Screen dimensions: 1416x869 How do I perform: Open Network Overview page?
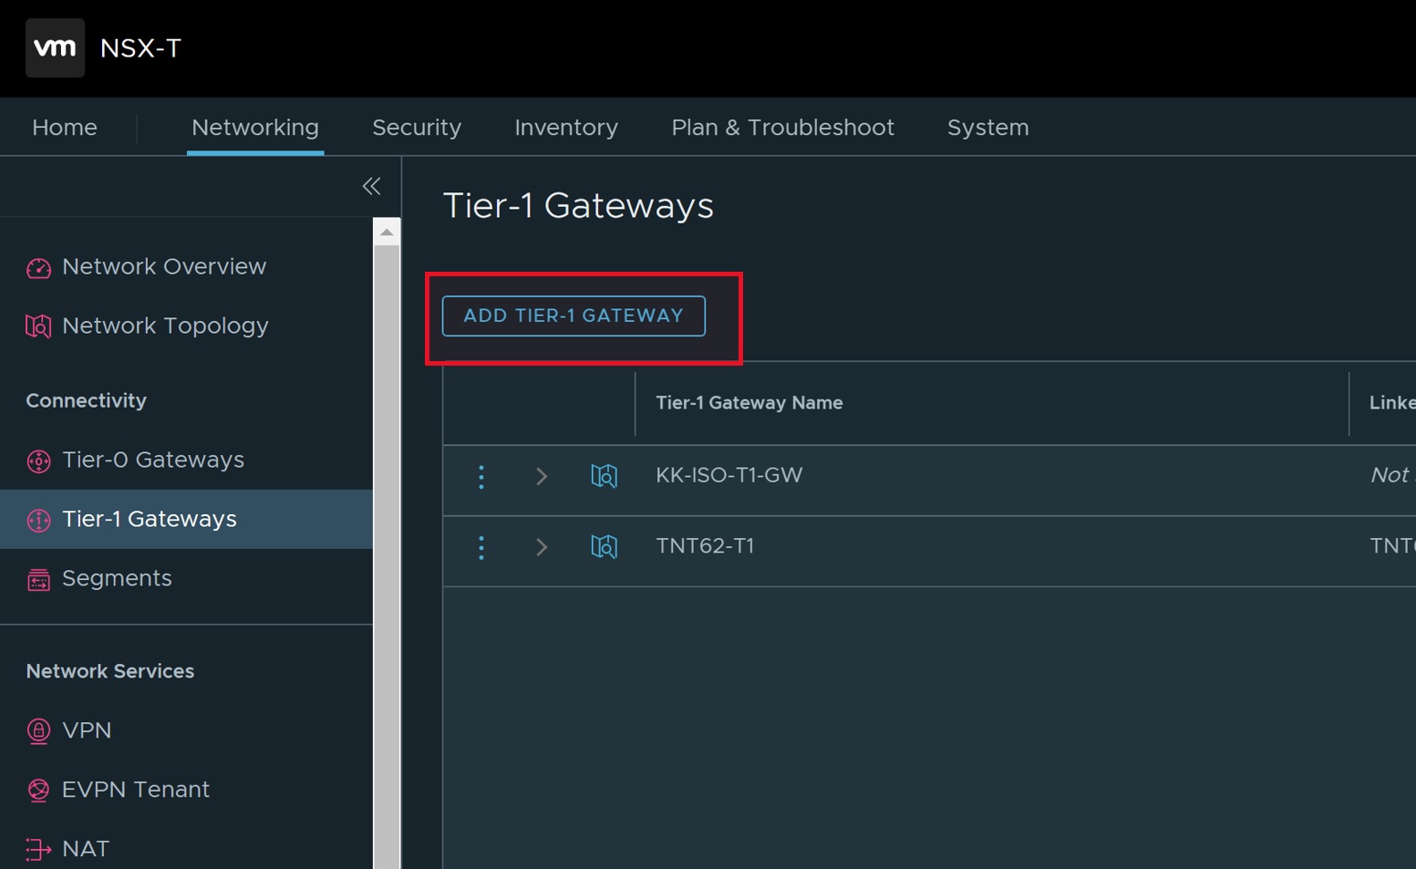pos(164,266)
